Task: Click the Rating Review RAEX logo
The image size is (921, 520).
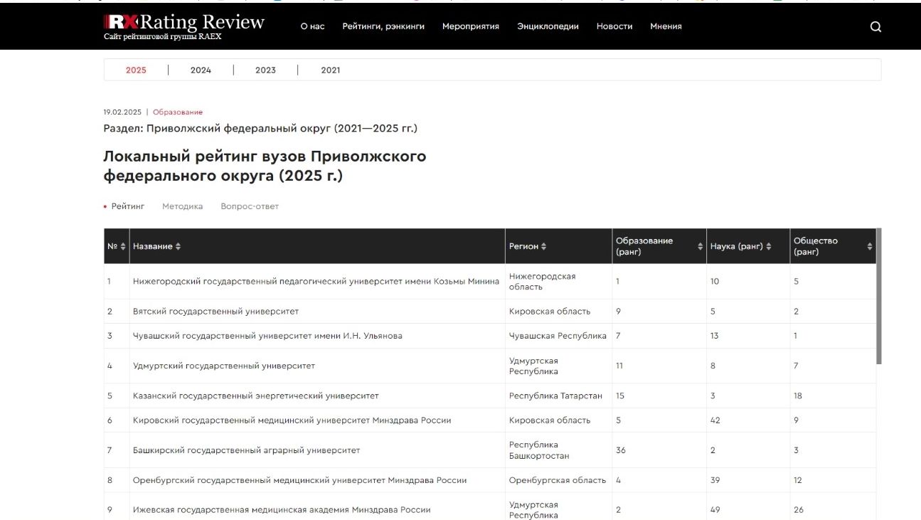Action: (183, 26)
